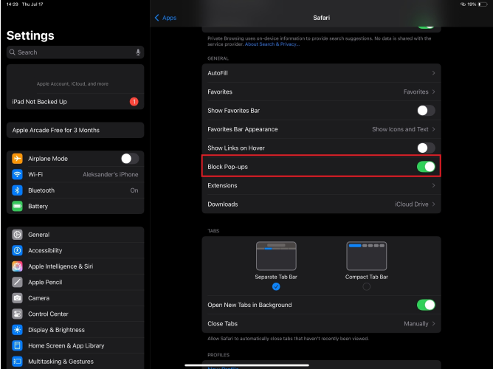The width and height of the screenshot is (493, 369).
Task: Tap the Wi-Fi icon in sidebar
Action: click(x=17, y=174)
